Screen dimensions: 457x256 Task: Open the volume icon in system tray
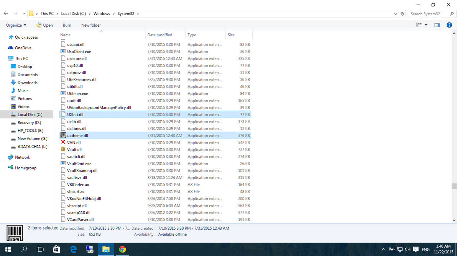[407, 249]
